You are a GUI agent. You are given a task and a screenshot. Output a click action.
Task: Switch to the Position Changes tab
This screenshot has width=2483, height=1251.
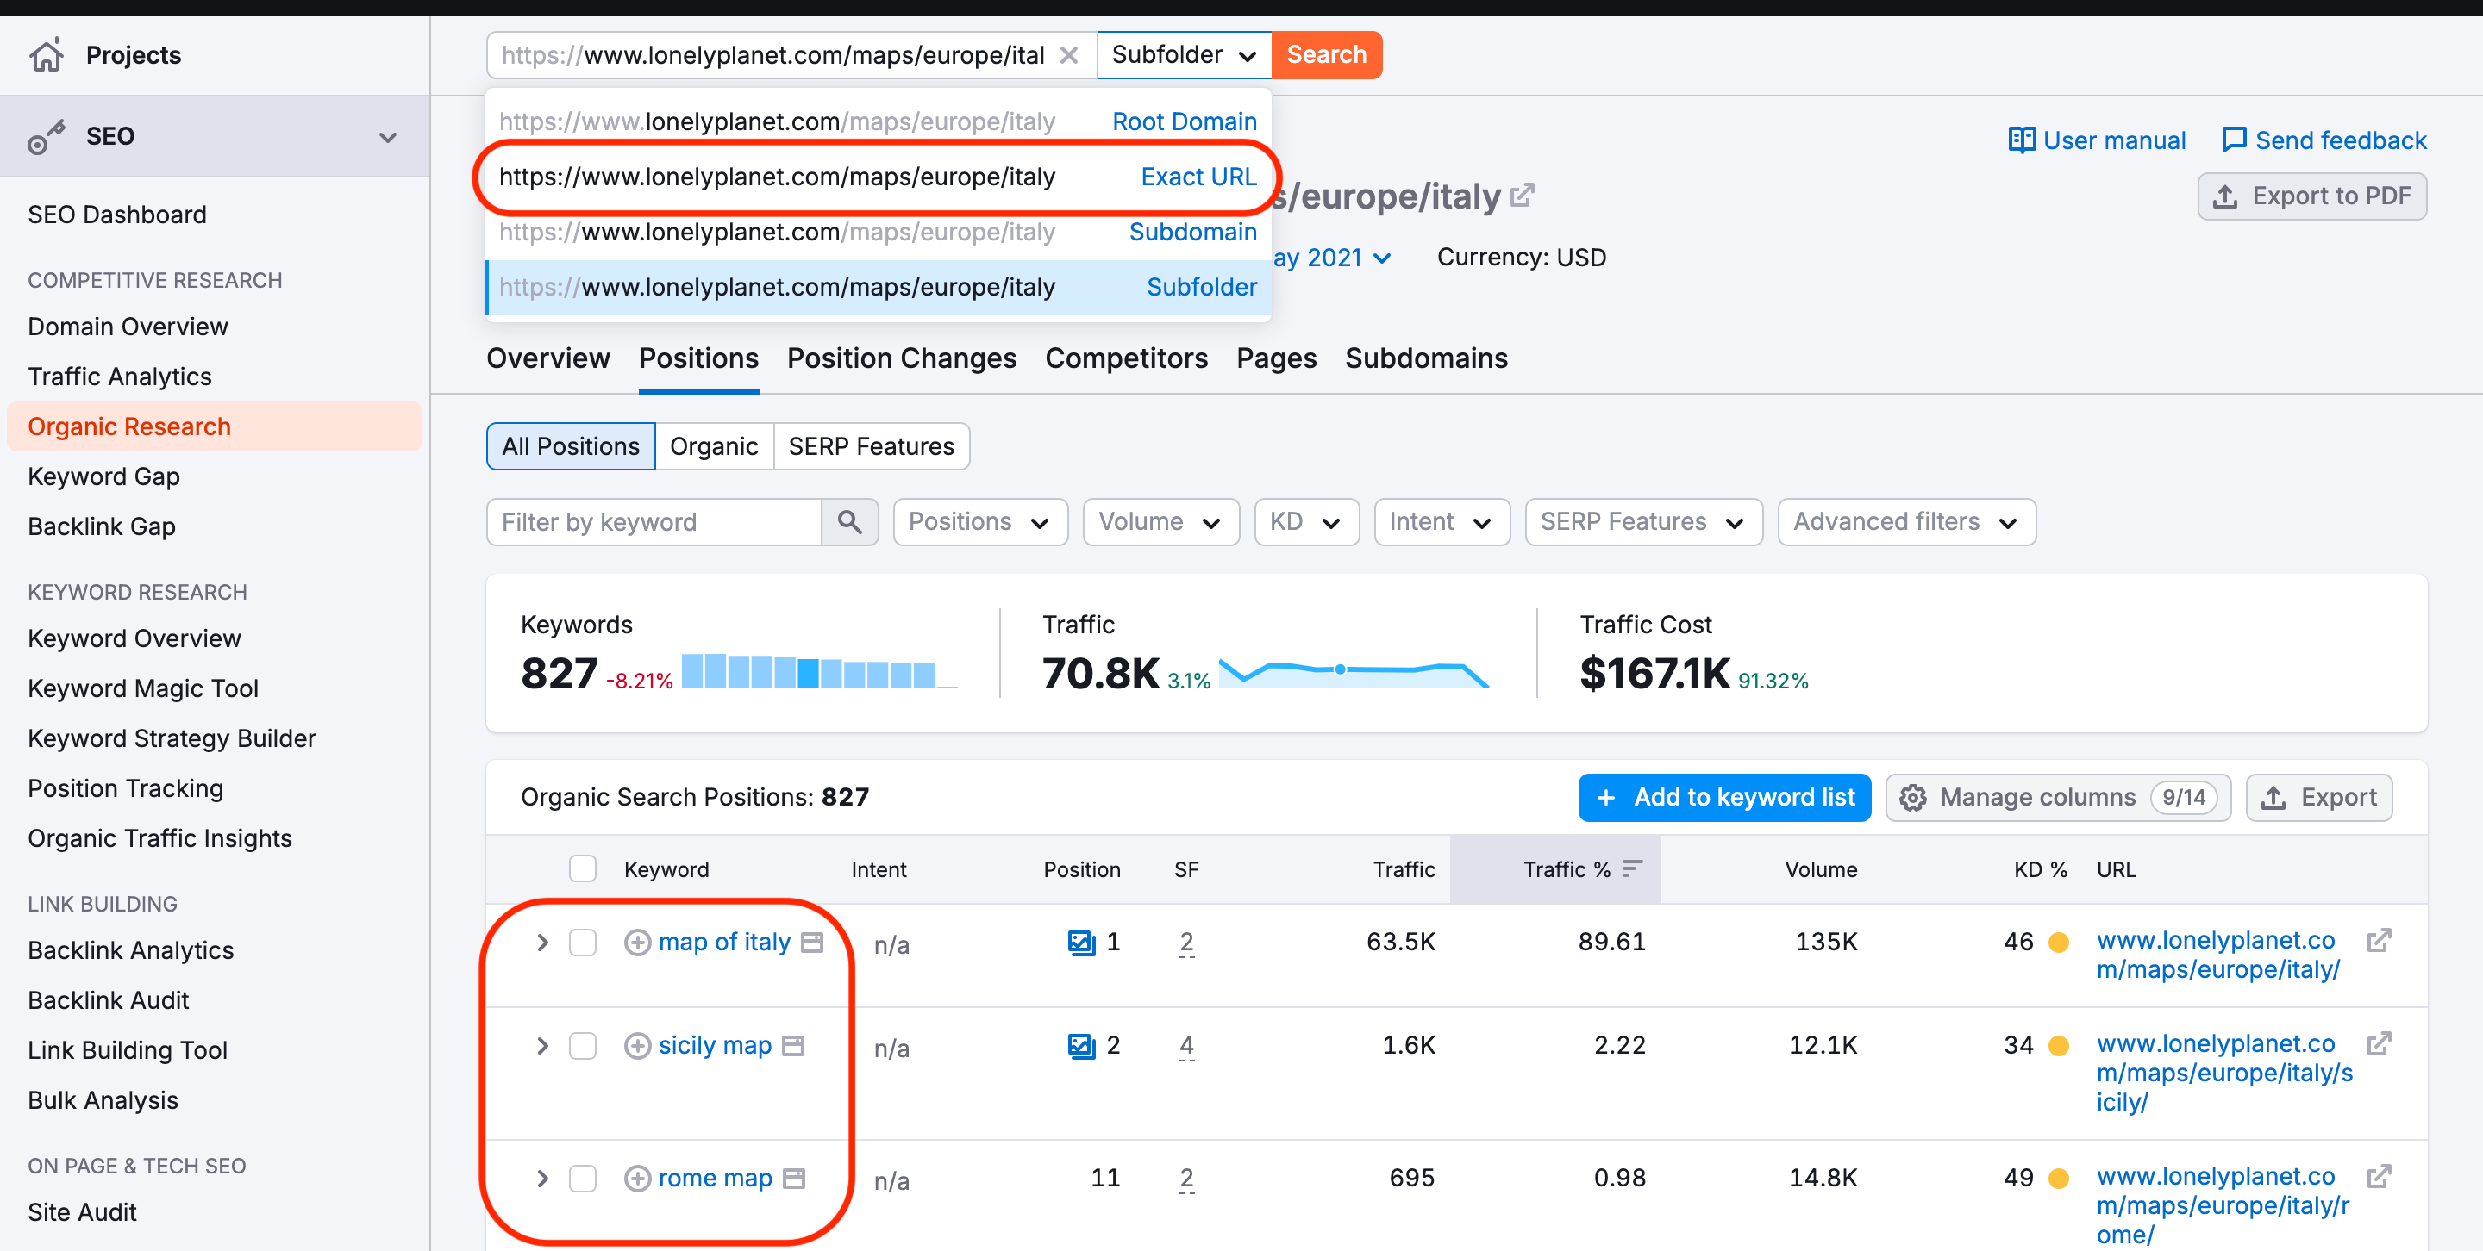[901, 358]
